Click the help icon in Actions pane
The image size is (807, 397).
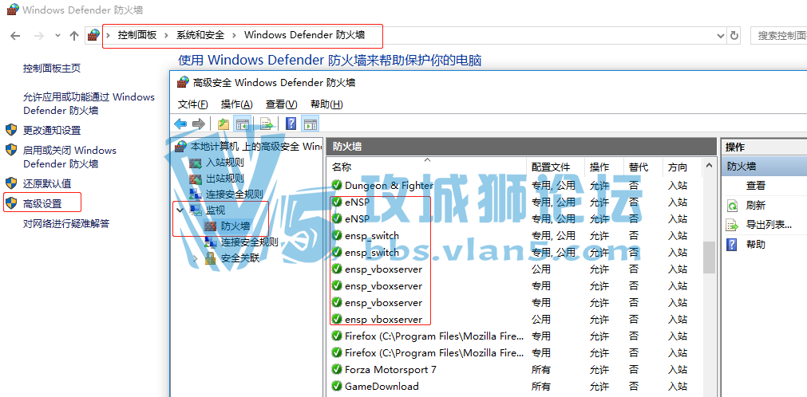point(731,244)
